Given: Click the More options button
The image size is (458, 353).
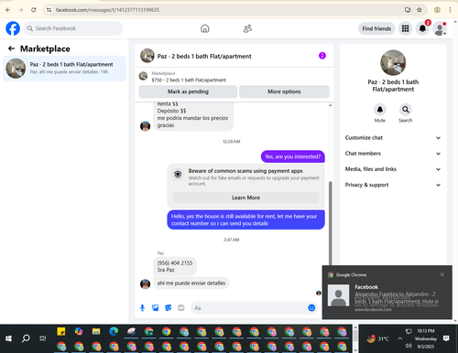Looking at the screenshot, I should coord(284,91).
